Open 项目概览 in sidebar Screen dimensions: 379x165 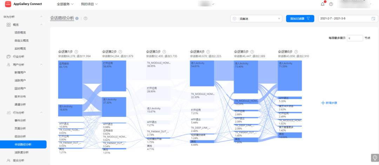pos(20,33)
